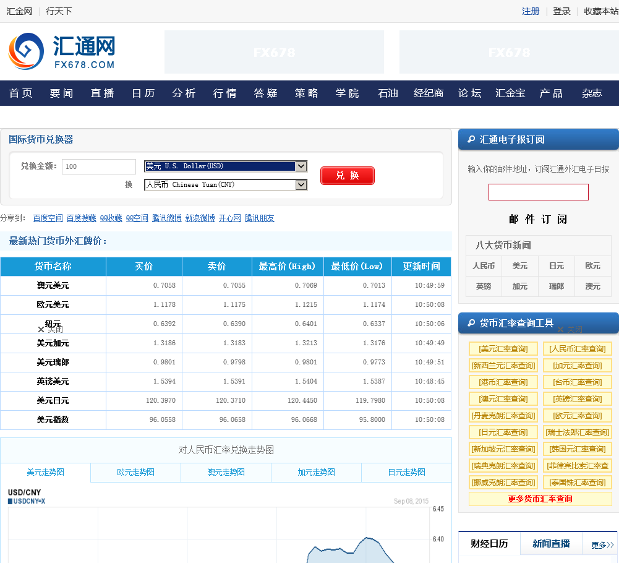Click the first FX678 banner placeholder

click(x=275, y=52)
